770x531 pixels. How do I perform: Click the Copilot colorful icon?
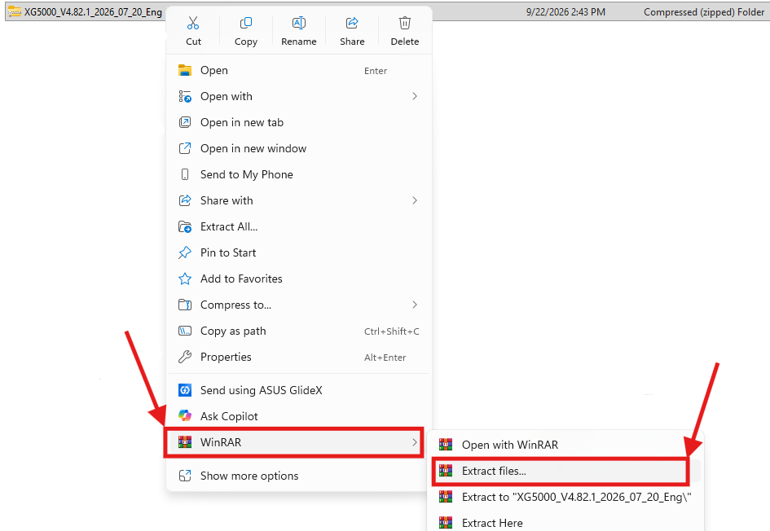tap(185, 416)
